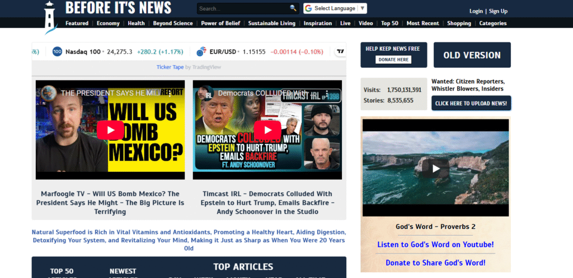This screenshot has width=573, height=278.
Task: Click the DONATE HERE button
Action: pos(393,59)
